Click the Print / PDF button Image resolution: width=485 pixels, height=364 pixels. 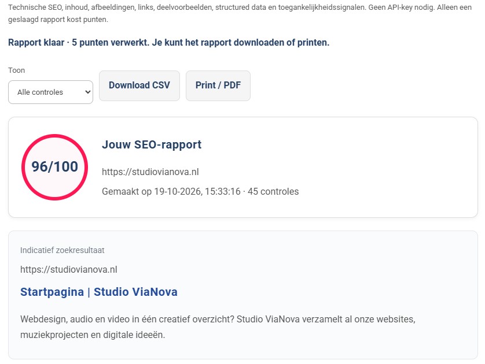pyautogui.click(x=218, y=86)
